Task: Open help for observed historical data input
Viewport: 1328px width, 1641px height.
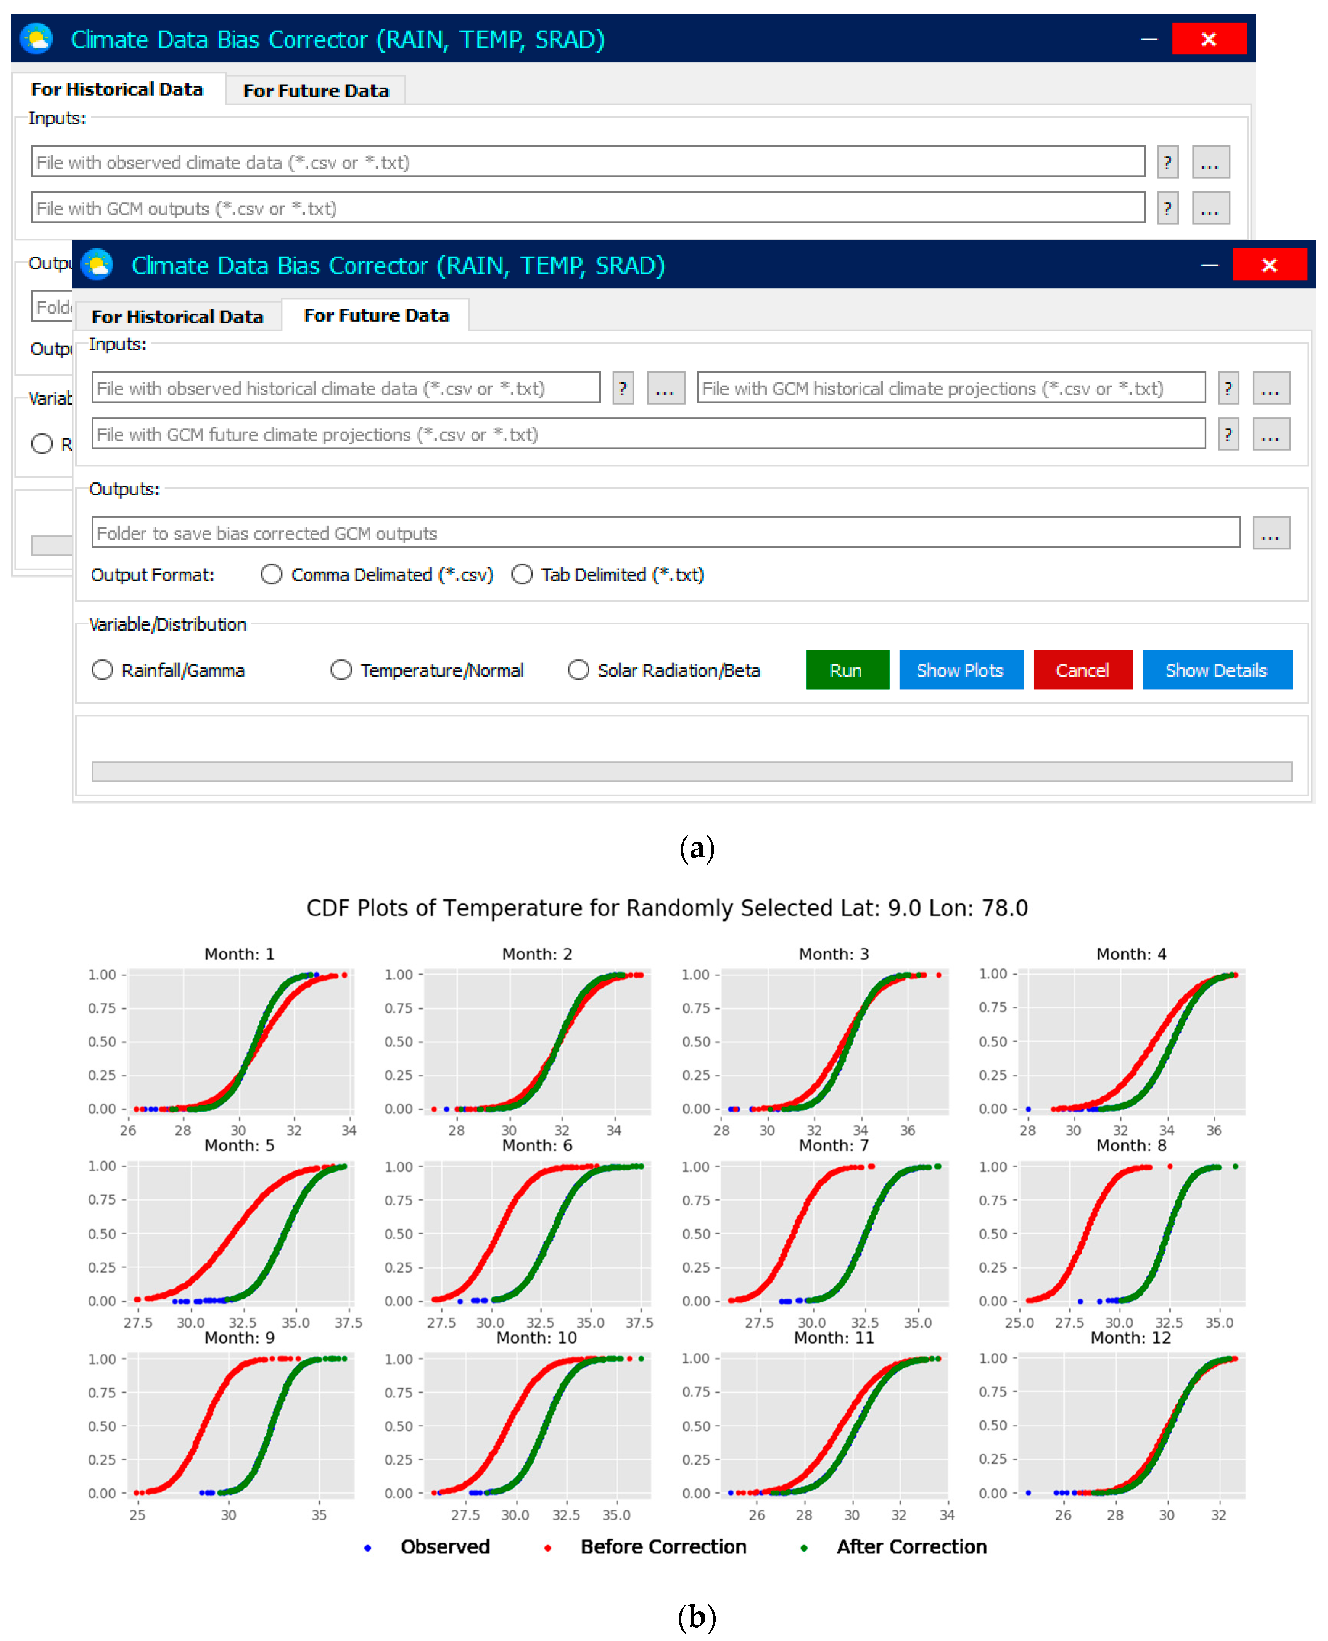Action: [623, 388]
